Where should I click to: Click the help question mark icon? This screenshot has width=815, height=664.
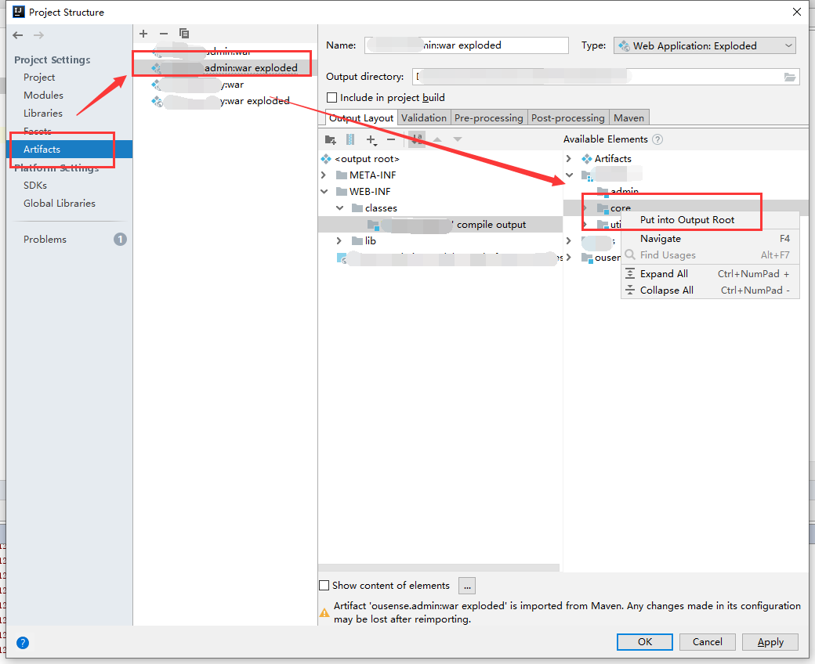coord(22,643)
